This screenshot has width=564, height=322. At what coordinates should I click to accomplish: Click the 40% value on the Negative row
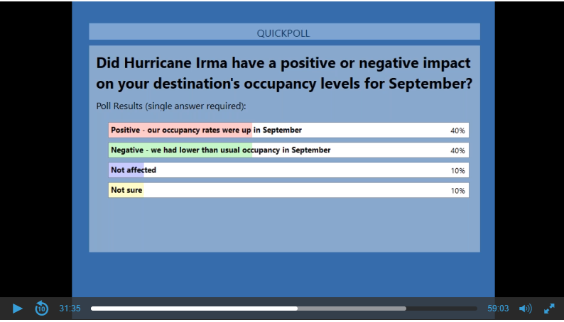[457, 150]
